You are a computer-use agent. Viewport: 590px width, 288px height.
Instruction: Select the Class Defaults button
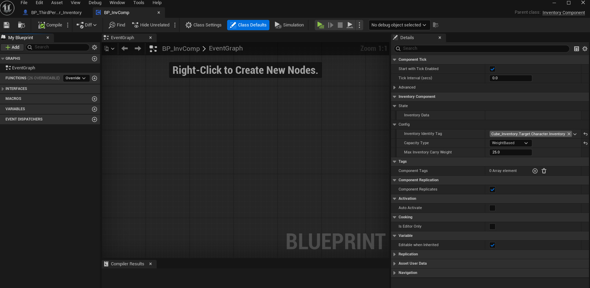pos(248,25)
